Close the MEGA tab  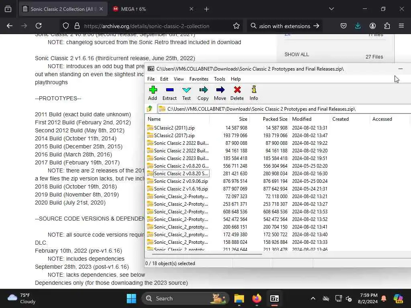[191, 9]
